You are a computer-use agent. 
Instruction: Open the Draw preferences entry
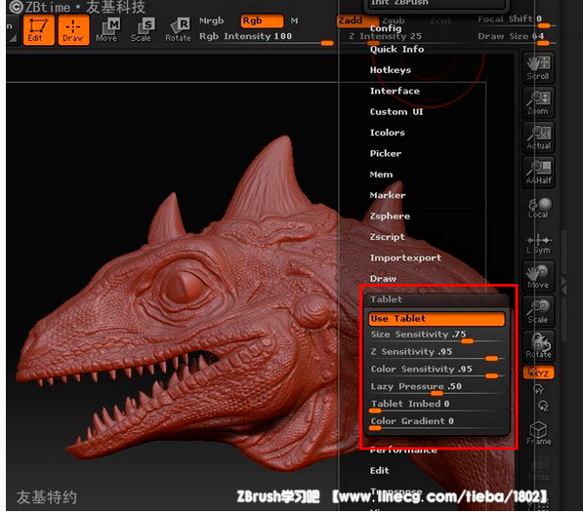[x=383, y=278]
